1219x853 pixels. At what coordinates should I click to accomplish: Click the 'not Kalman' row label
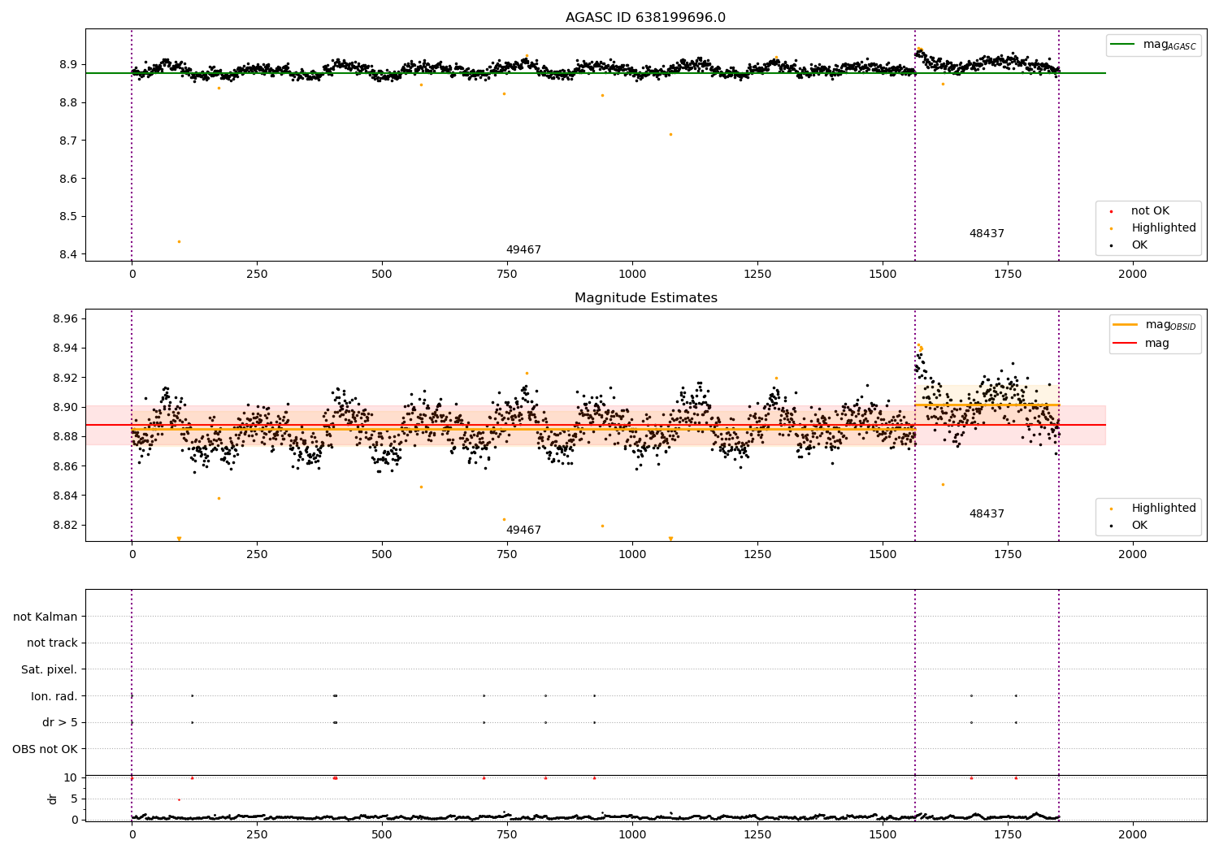[46, 617]
